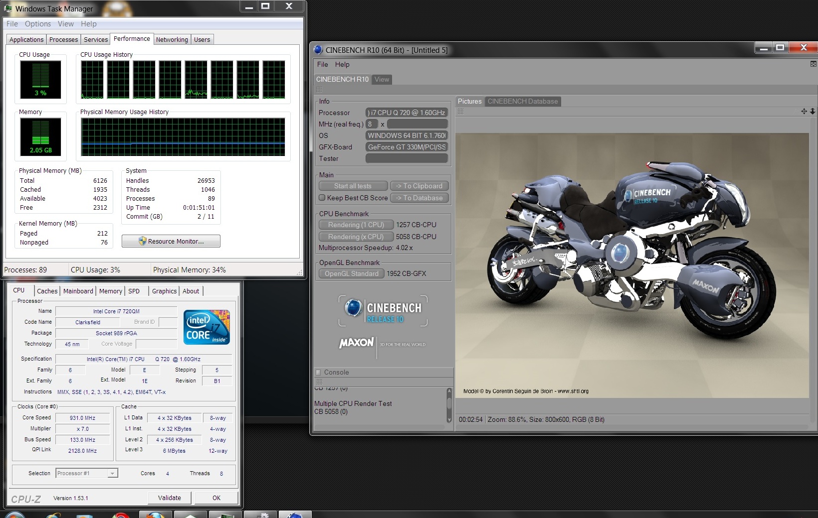Click the To Database button
The image size is (818, 518).
click(419, 198)
